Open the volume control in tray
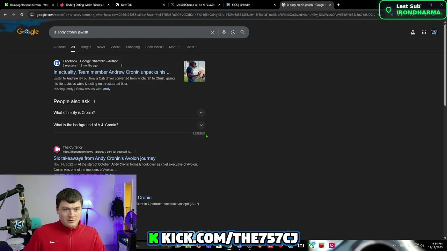The height and width of the screenshot is (251, 447). (x=422, y=245)
